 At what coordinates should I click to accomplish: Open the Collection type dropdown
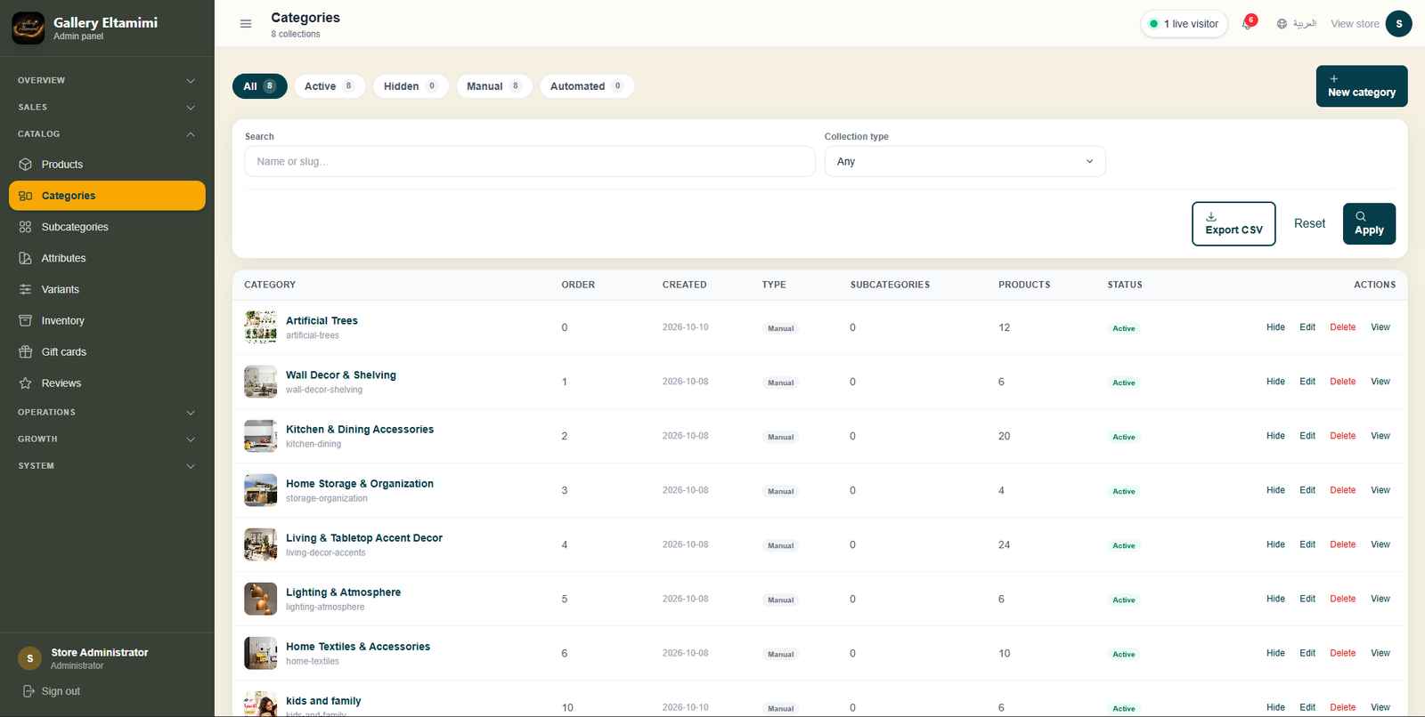pos(965,161)
